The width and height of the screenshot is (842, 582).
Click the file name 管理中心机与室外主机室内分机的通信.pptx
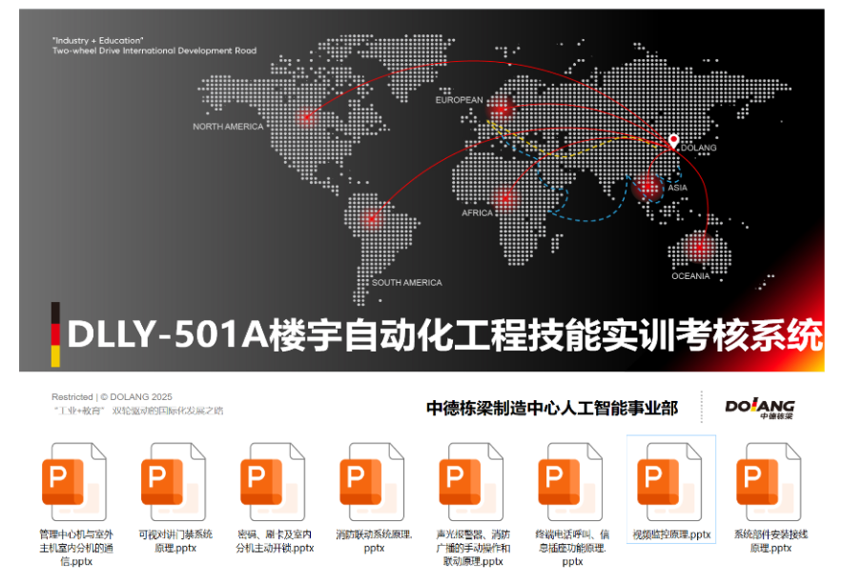pos(76,548)
